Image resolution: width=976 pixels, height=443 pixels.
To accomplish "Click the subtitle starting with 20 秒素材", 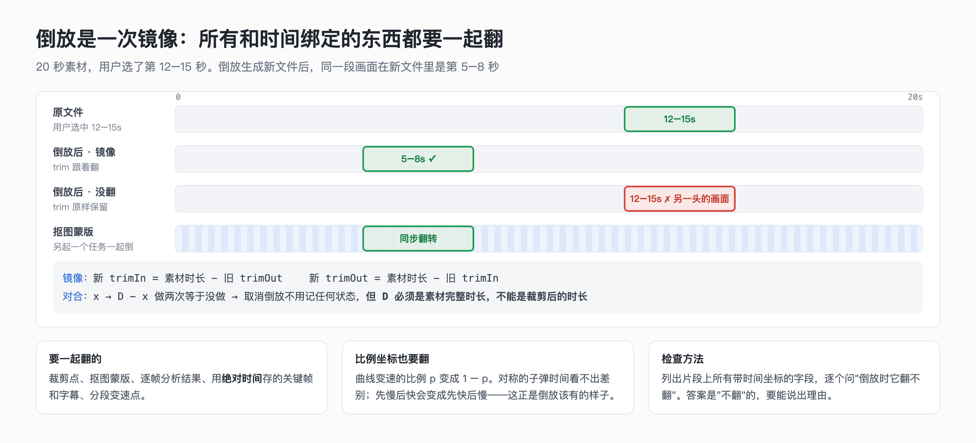I will (268, 67).
